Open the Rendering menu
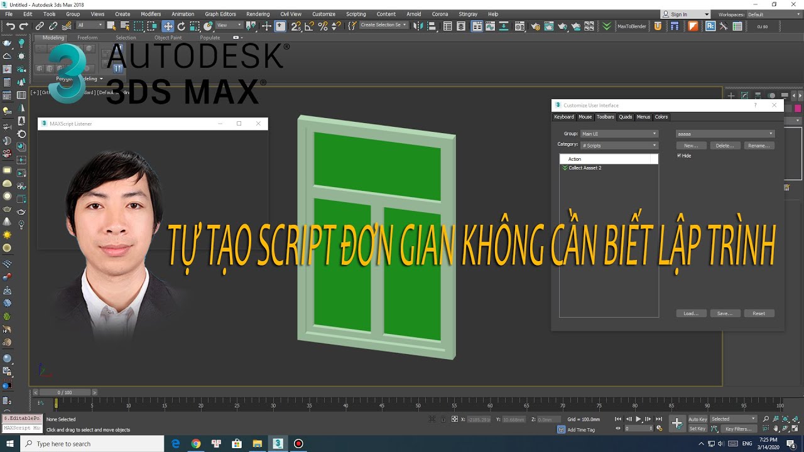This screenshot has height=452, width=804. [258, 14]
